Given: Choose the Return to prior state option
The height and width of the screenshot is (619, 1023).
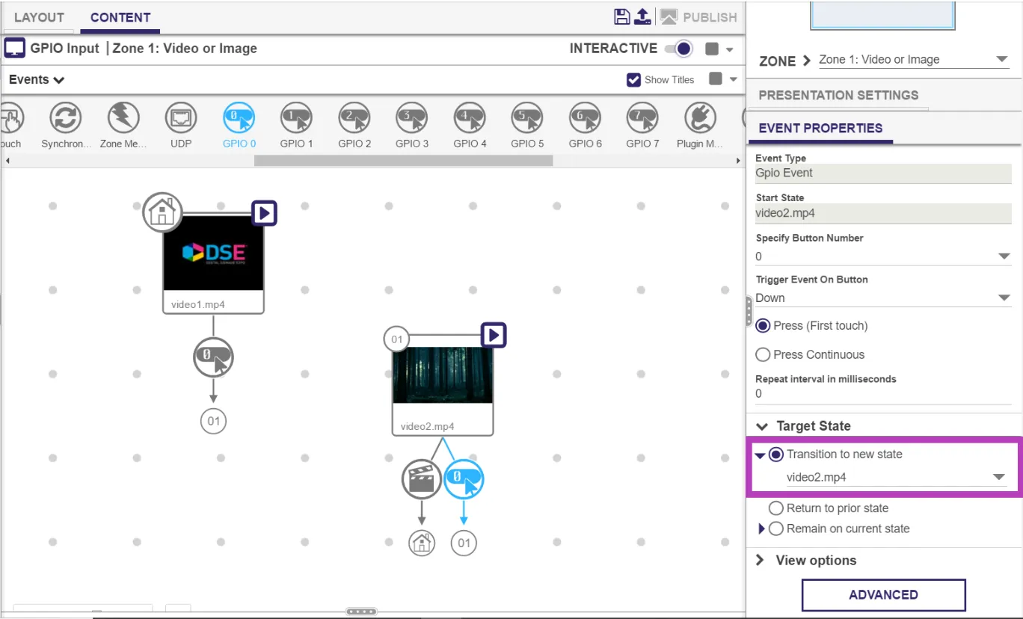Looking at the screenshot, I should pyautogui.click(x=776, y=508).
